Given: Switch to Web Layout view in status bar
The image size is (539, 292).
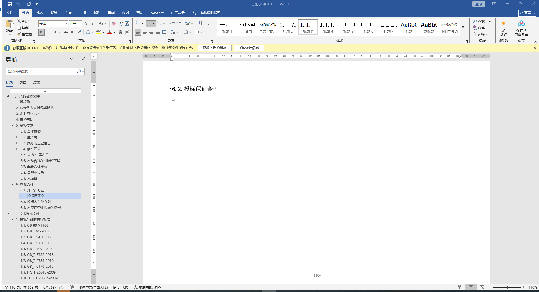Looking at the screenshot, I should 482,287.
